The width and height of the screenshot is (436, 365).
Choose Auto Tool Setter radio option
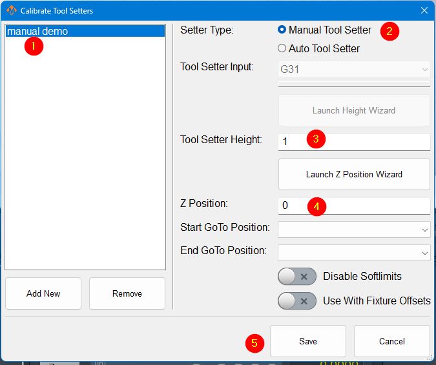tap(282, 48)
